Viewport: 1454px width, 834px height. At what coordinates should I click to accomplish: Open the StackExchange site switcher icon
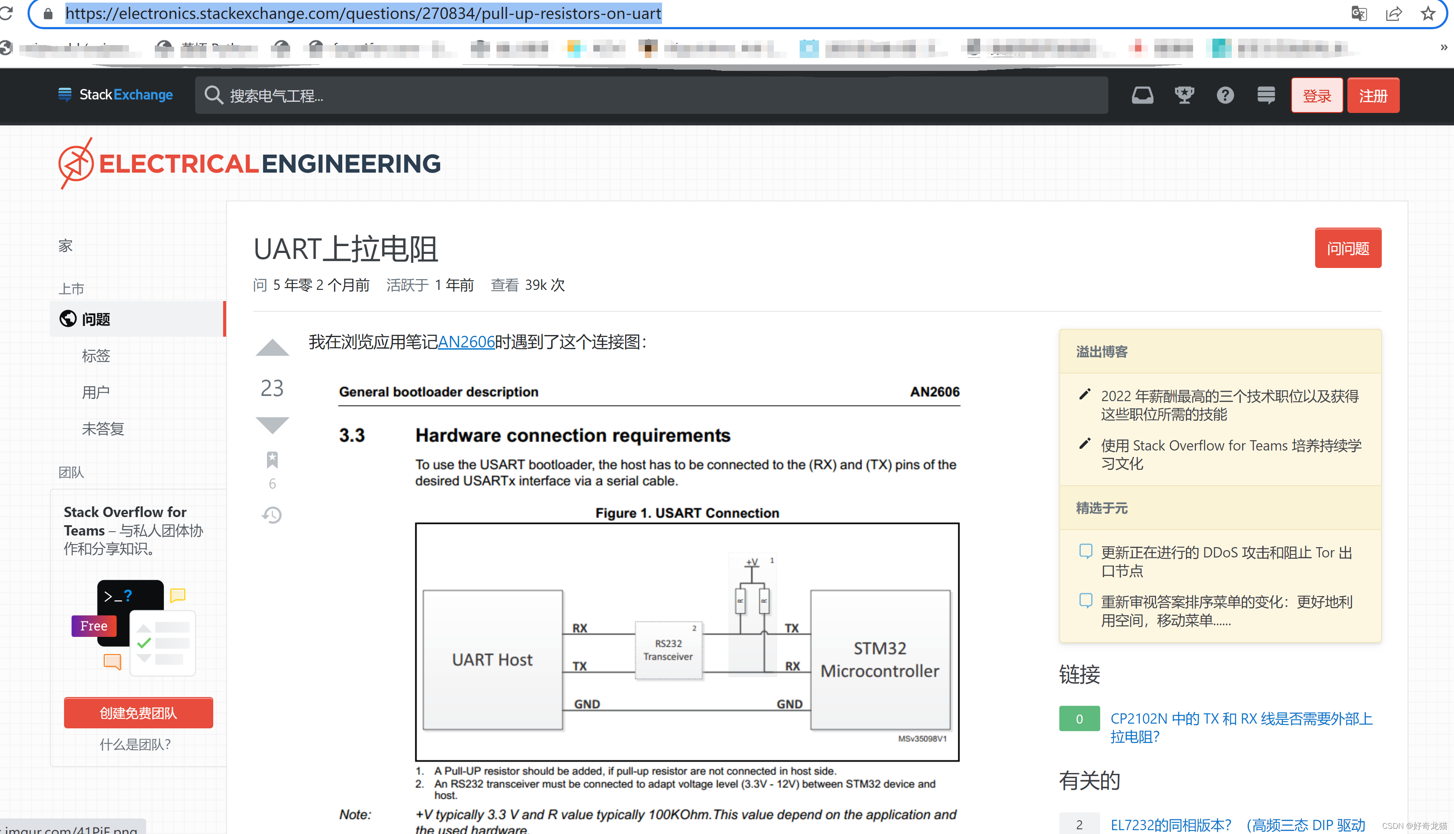1266,95
